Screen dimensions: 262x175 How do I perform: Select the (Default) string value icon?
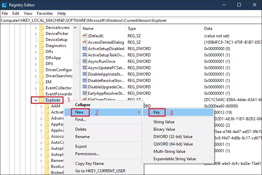pos(85,36)
